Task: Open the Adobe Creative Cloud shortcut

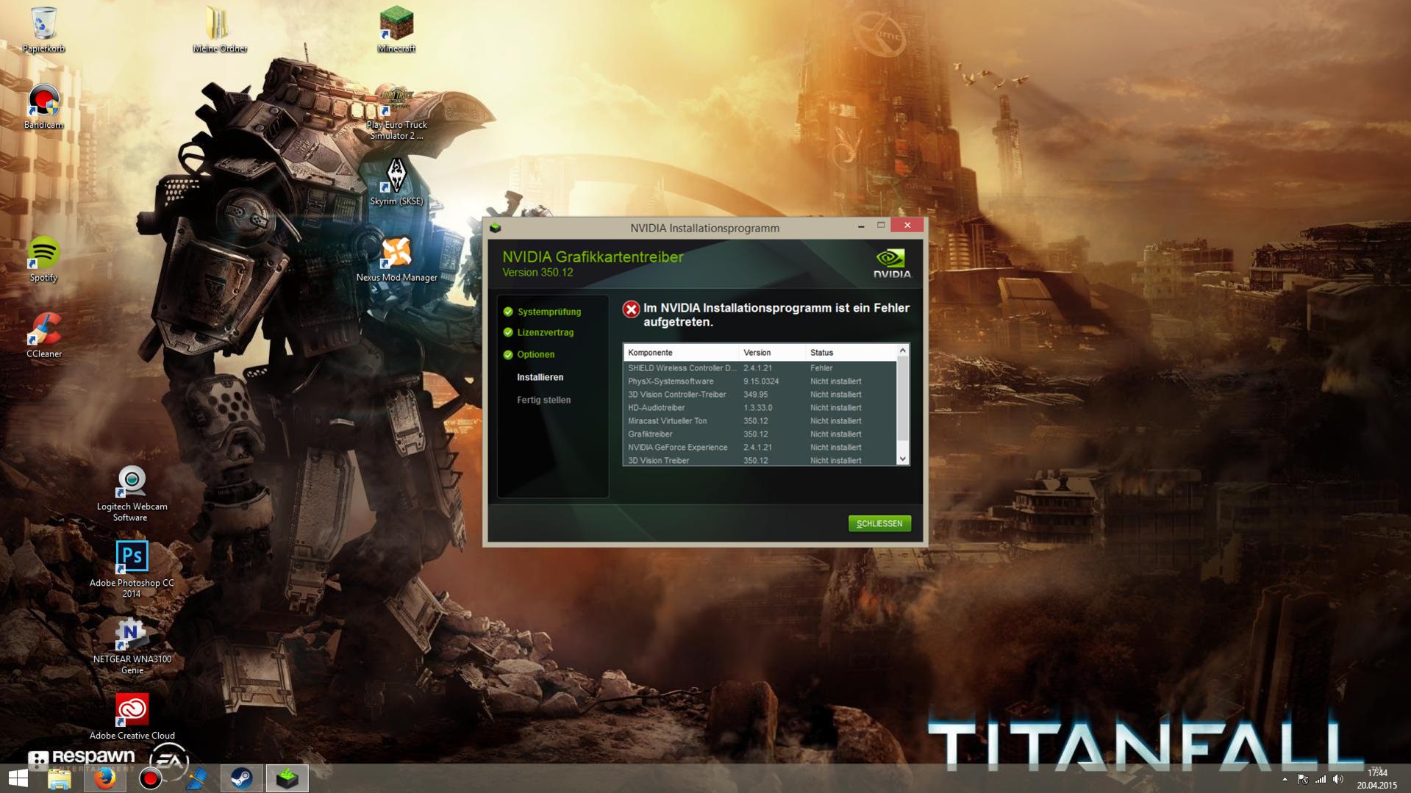Action: [x=132, y=717]
